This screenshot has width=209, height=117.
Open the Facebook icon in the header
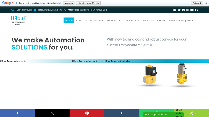tap(175, 10)
